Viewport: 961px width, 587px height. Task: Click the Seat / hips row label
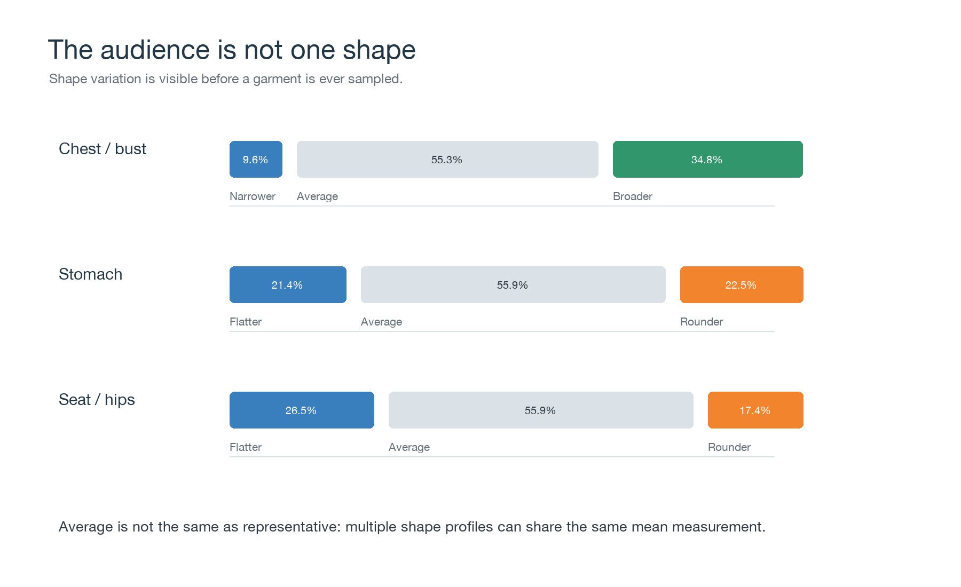(97, 400)
